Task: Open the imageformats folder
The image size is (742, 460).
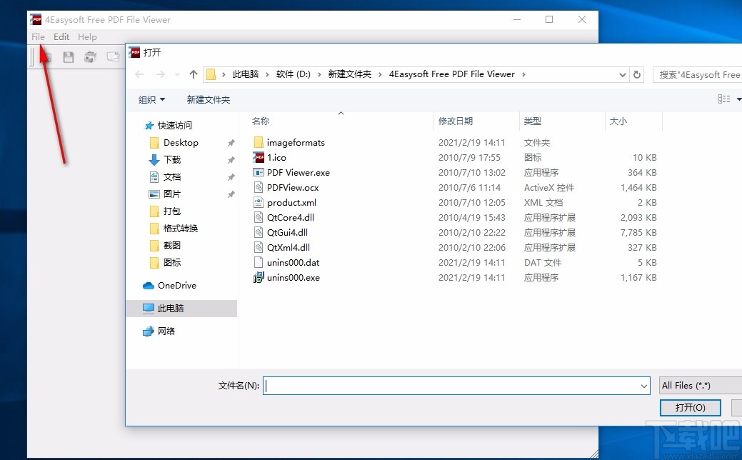Action: pos(295,142)
